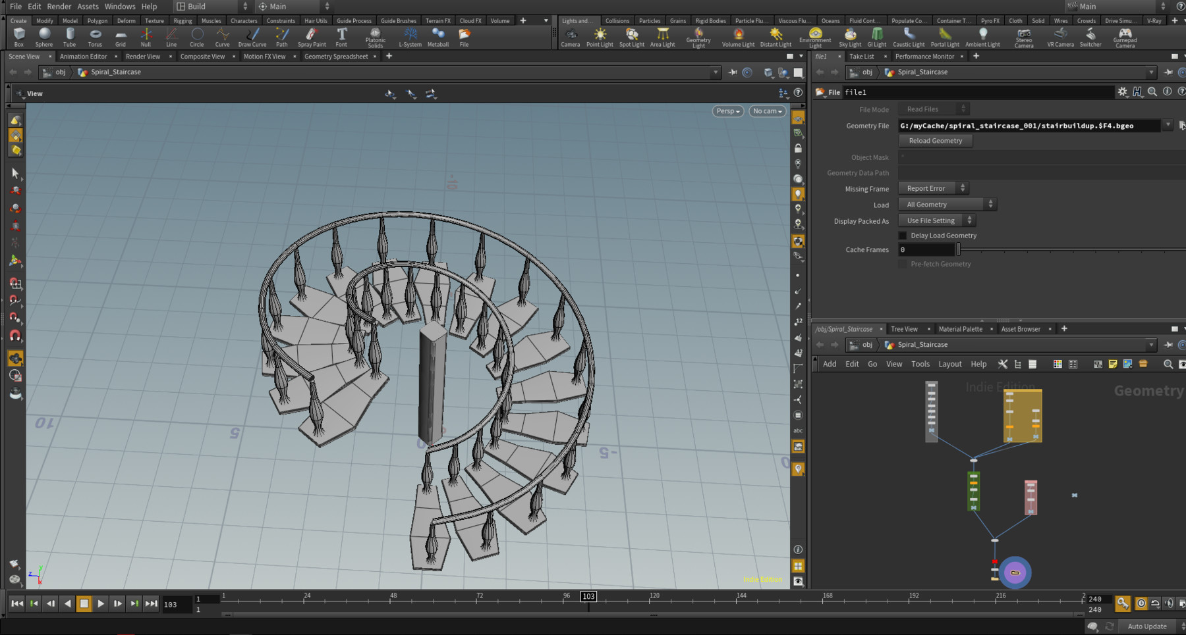The width and height of the screenshot is (1186, 635).
Task: Add a Point Light to the scene
Action: pos(600,38)
